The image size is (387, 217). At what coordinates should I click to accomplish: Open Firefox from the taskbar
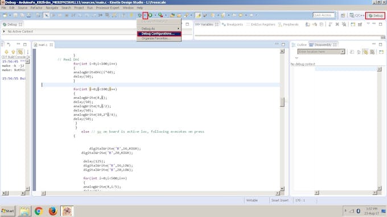[x=52, y=211]
